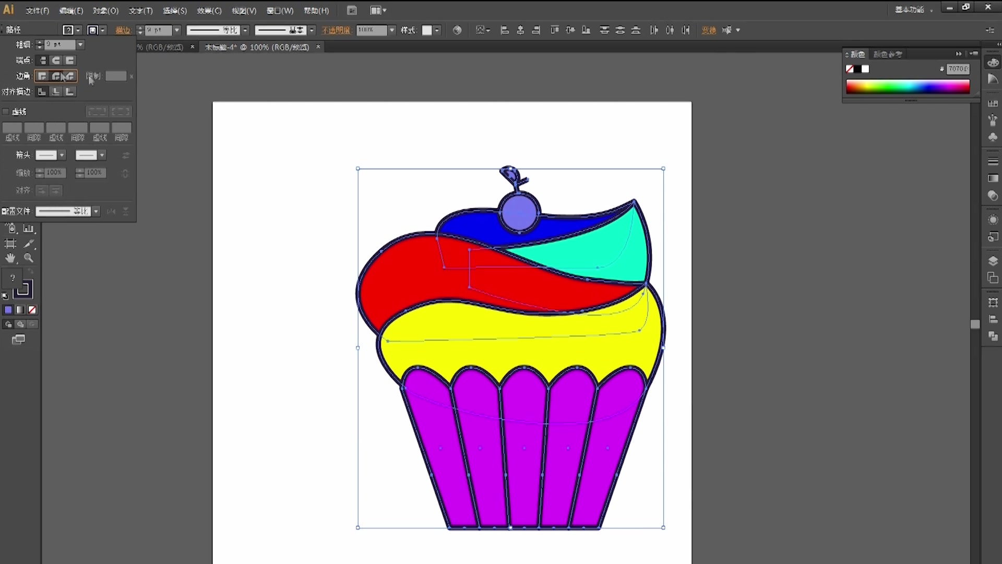The width and height of the screenshot is (1002, 564).
Task: Select the Zoom (magnifier) tool
Action: coord(29,258)
